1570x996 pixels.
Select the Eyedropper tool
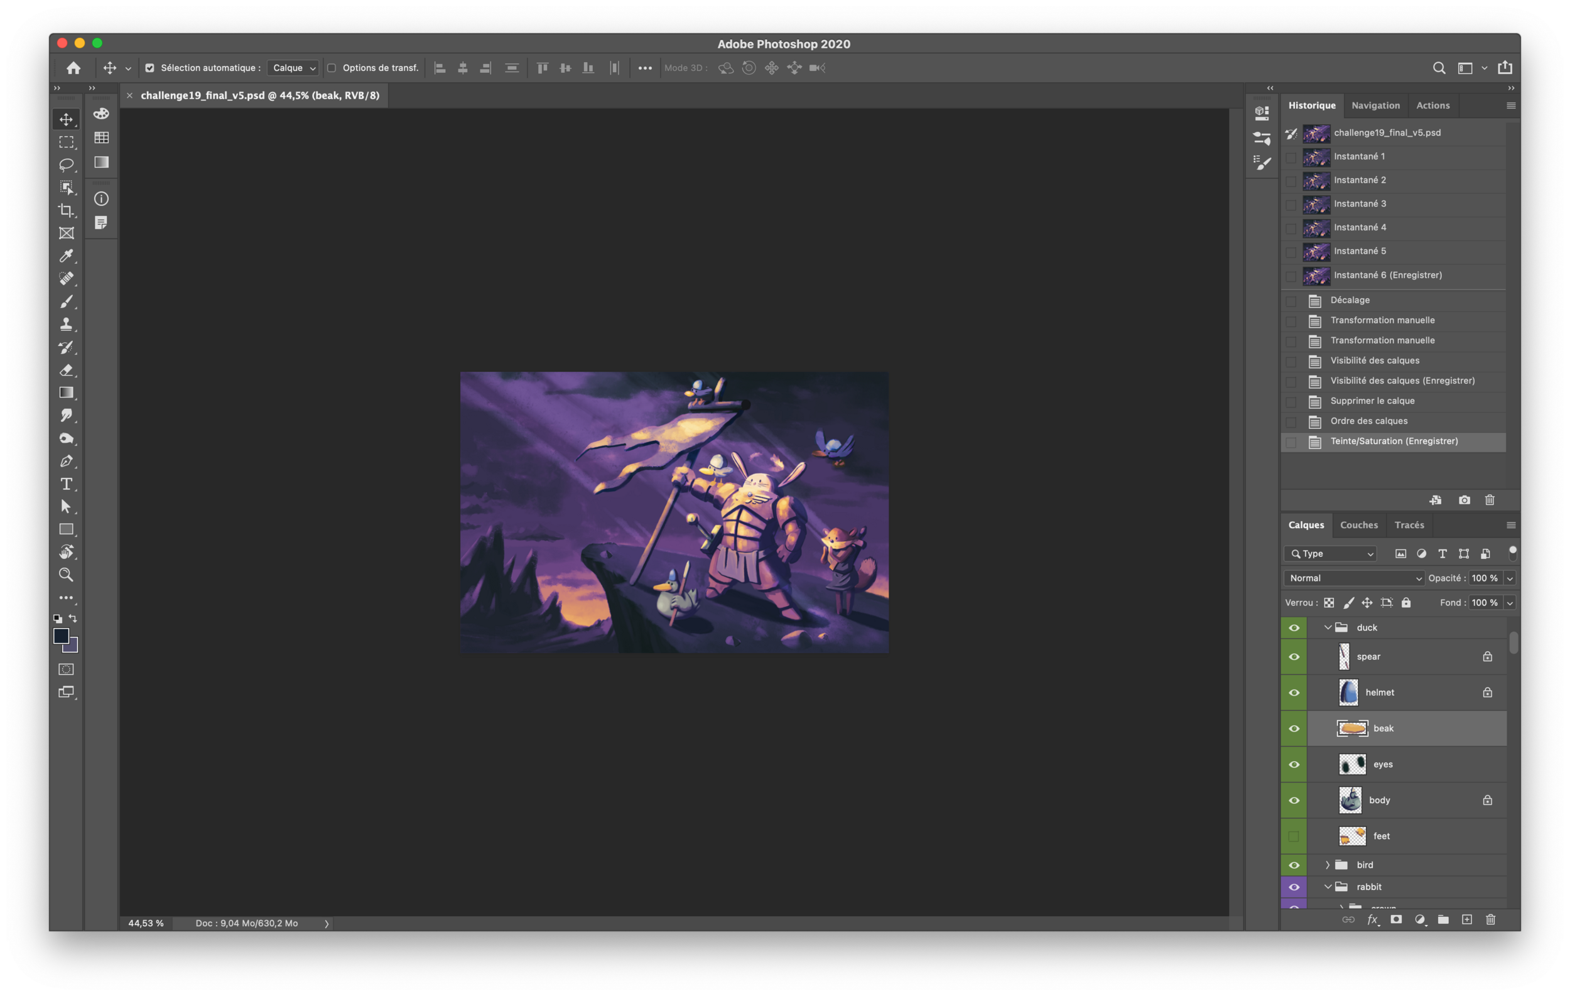pos(66,256)
